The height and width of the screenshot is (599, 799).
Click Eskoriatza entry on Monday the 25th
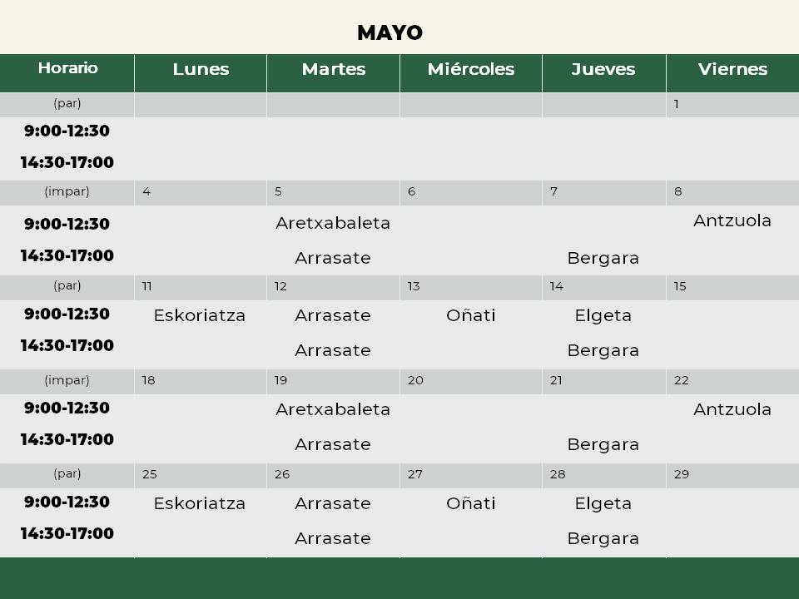[x=200, y=503]
